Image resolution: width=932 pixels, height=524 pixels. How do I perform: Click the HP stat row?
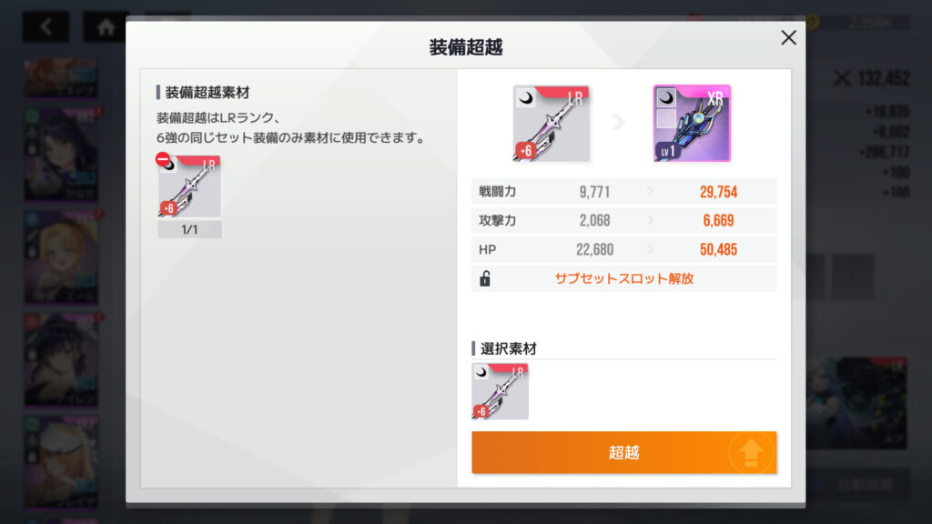(623, 249)
